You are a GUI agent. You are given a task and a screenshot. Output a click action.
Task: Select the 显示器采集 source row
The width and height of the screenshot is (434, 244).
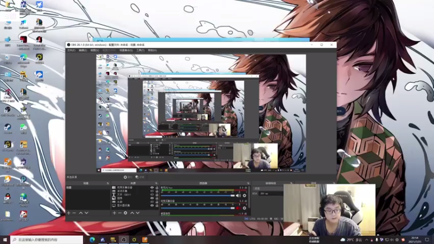click(x=135, y=206)
